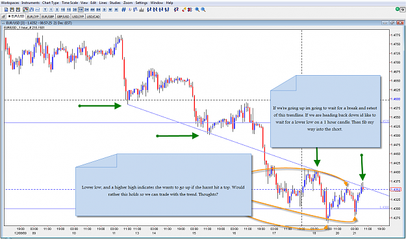406x239 pixels.
Task: Switch to the EUR/USD instrument tab
Action: pyautogui.click(x=16, y=16)
